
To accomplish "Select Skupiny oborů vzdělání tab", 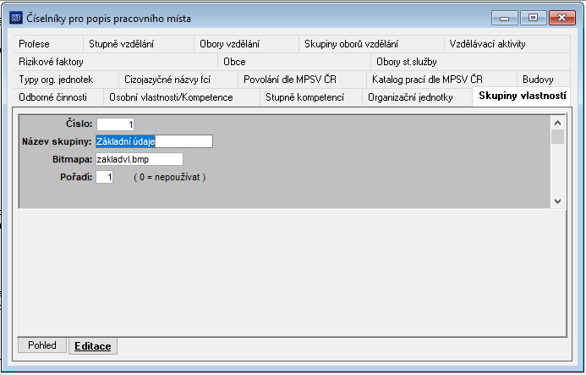I will [371, 44].
